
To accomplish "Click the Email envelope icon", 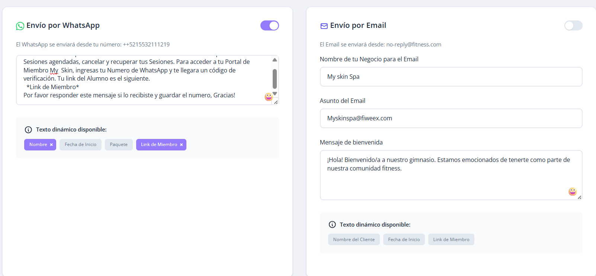I will pos(324,26).
